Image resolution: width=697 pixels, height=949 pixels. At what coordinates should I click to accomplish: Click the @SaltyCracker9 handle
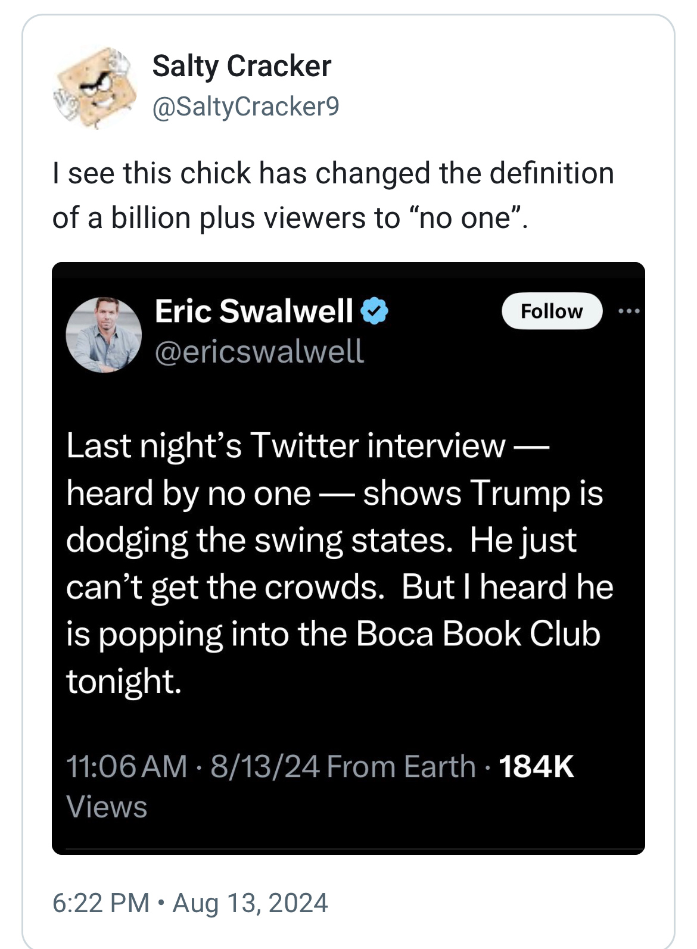coord(245,107)
